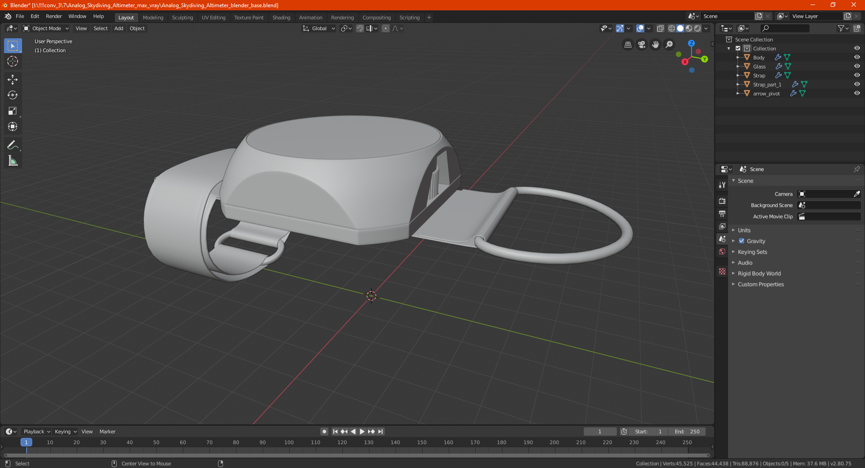Expand the Units panel
Image resolution: width=865 pixels, height=468 pixels.
[x=744, y=230]
